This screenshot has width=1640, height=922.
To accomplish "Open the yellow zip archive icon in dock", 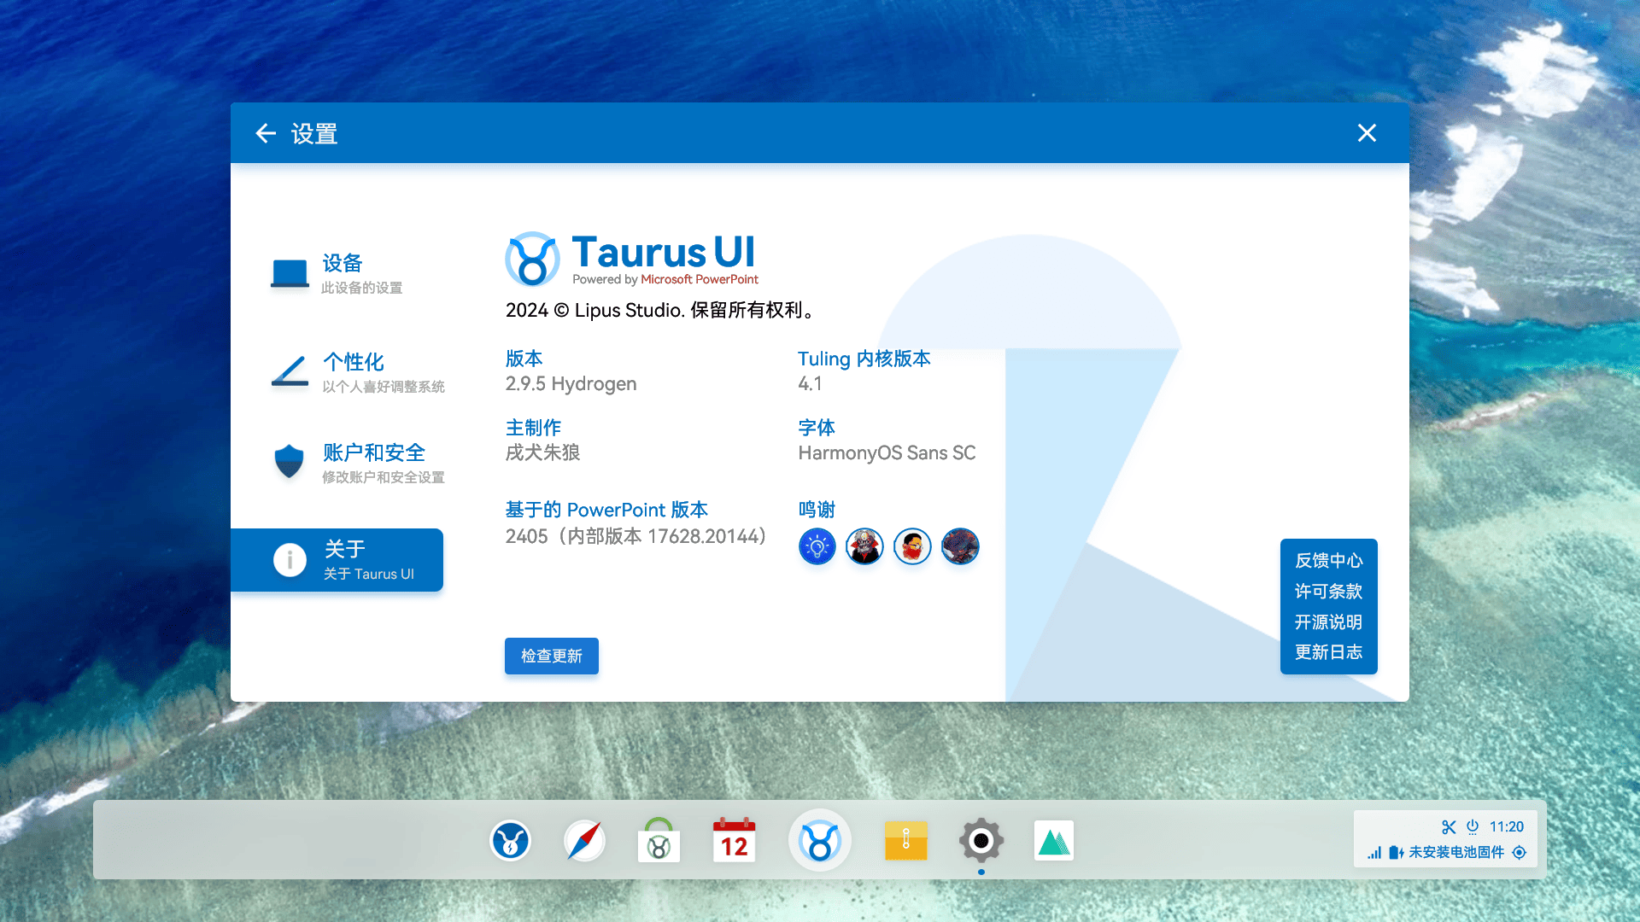I will 905,841.
